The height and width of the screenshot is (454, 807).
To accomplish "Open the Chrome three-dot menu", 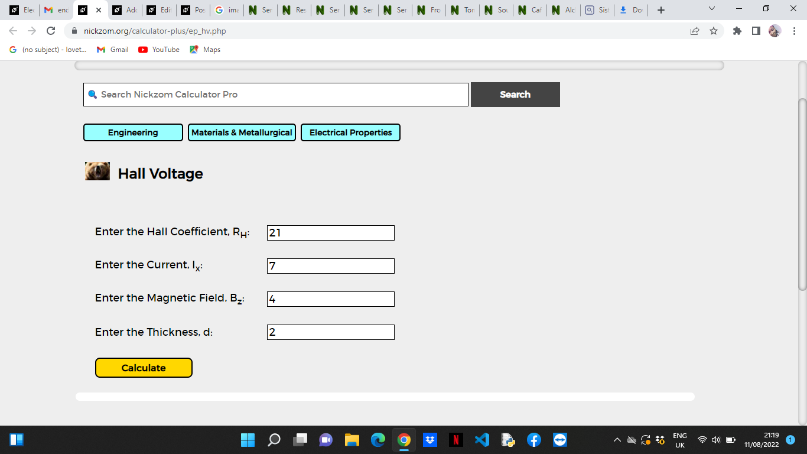I will (x=795, y=31).
